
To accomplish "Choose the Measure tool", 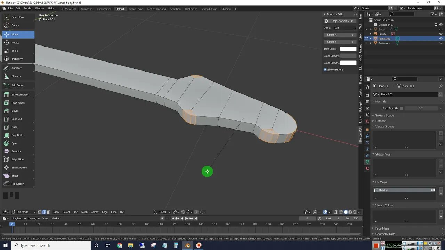I will point(18,76).
